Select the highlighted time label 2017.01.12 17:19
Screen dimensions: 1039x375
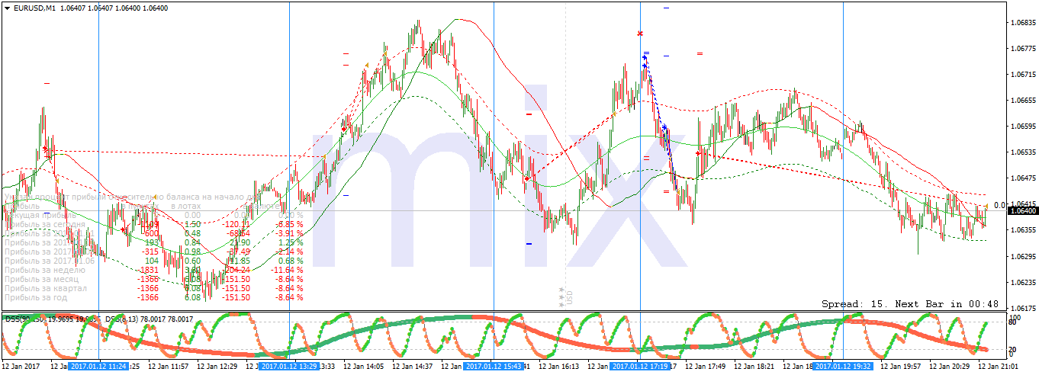639,367
